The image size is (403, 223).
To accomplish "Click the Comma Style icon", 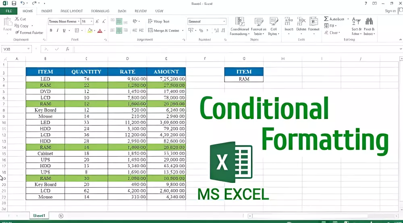I will tap(208, 31).
